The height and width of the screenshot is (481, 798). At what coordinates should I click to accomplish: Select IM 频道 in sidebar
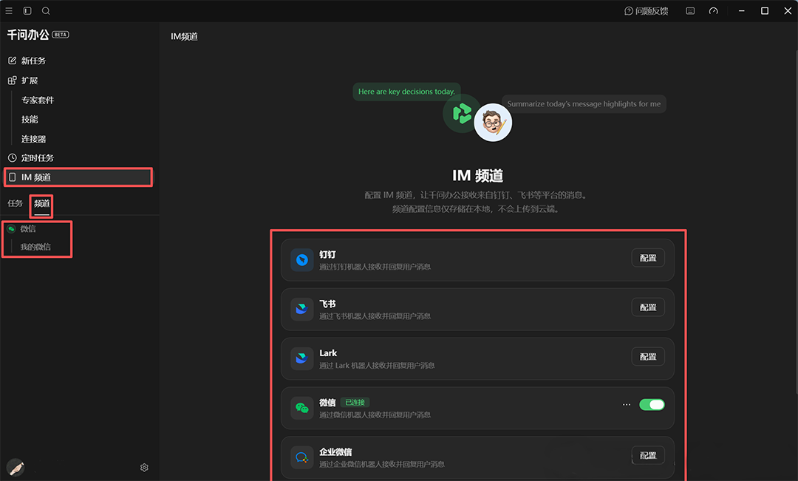coord(78,177)
